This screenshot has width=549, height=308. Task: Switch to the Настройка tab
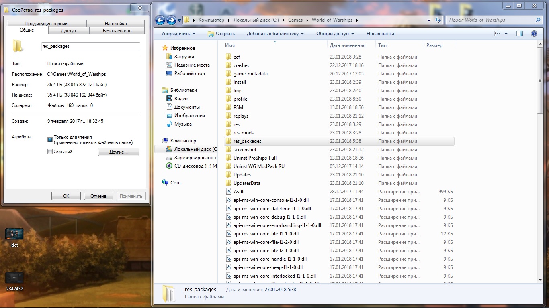click(x=116, y=24)
